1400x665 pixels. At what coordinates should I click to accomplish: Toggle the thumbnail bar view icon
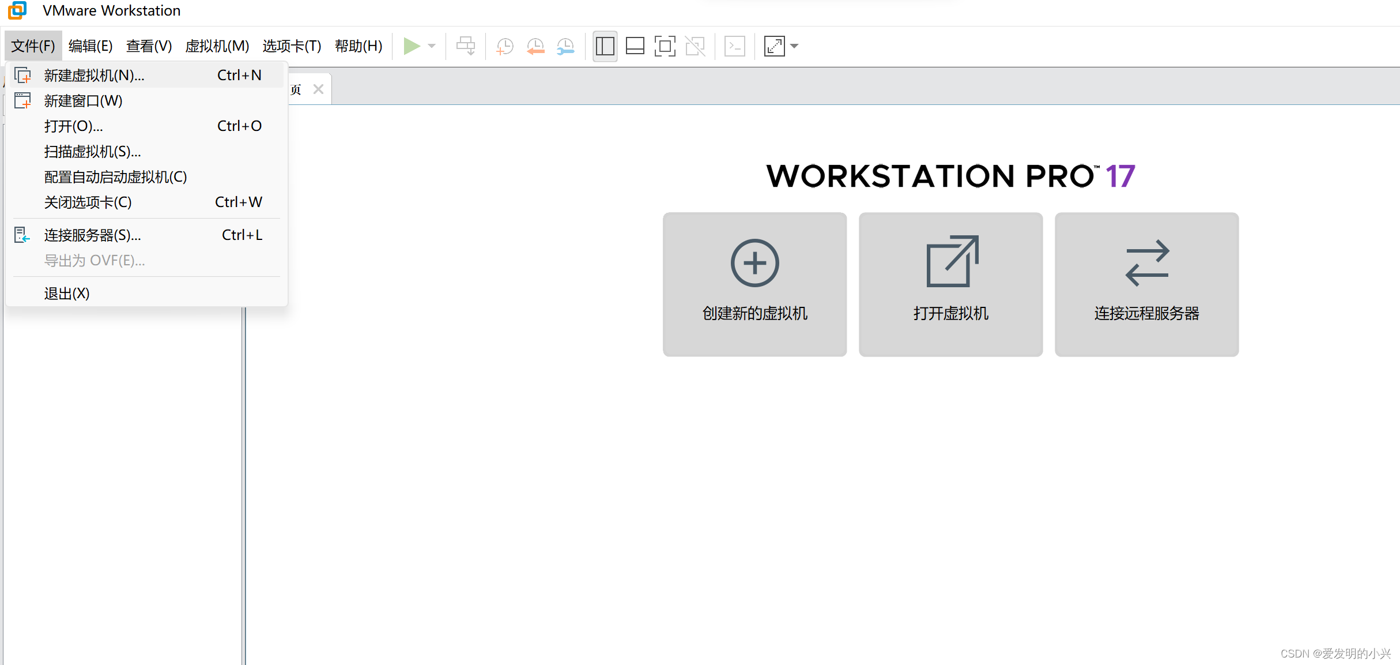[635, 46]
